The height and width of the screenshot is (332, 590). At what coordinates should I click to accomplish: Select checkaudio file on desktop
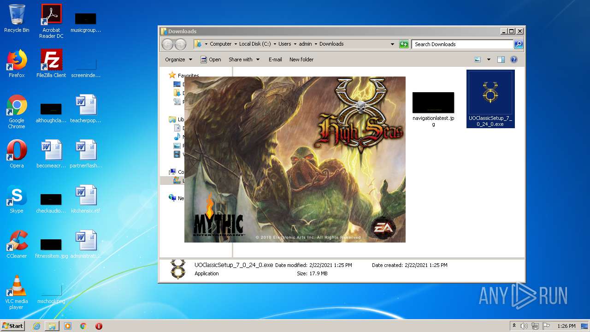pos(51,203)
